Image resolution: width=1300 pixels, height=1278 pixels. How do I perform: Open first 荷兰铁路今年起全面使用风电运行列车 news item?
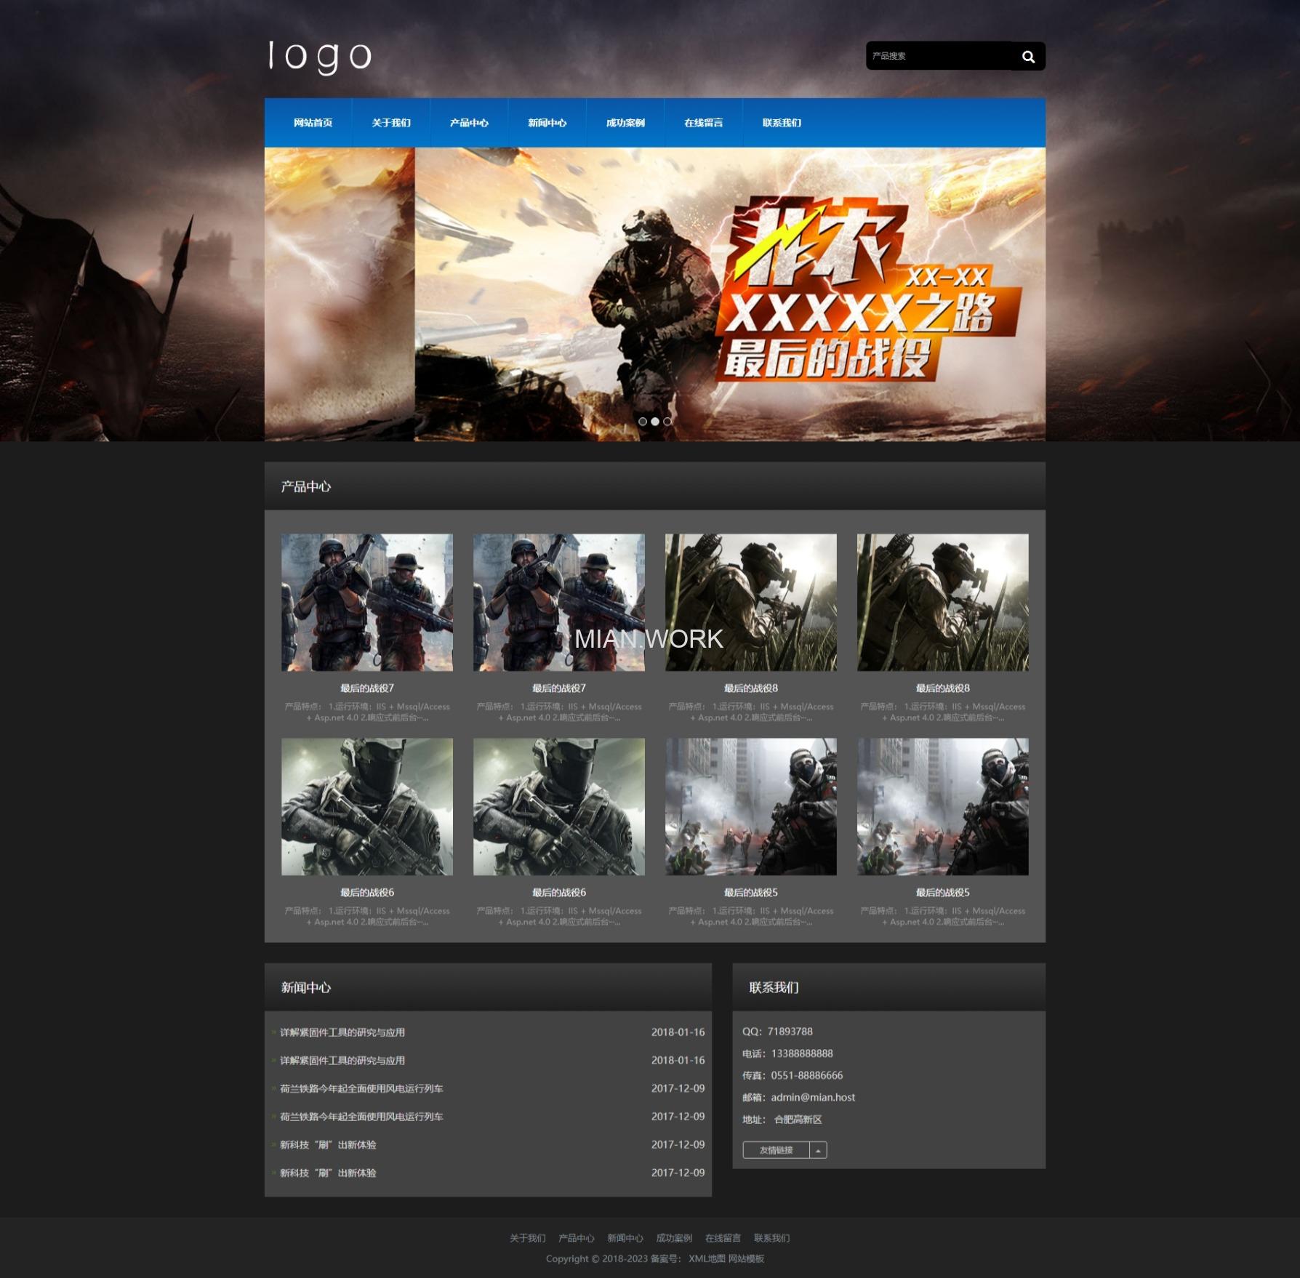361,1088
